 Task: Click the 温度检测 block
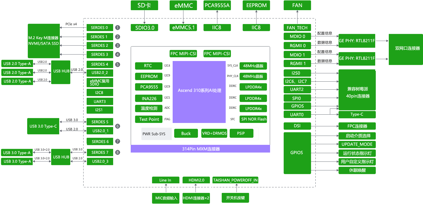(x=149, y=108)
